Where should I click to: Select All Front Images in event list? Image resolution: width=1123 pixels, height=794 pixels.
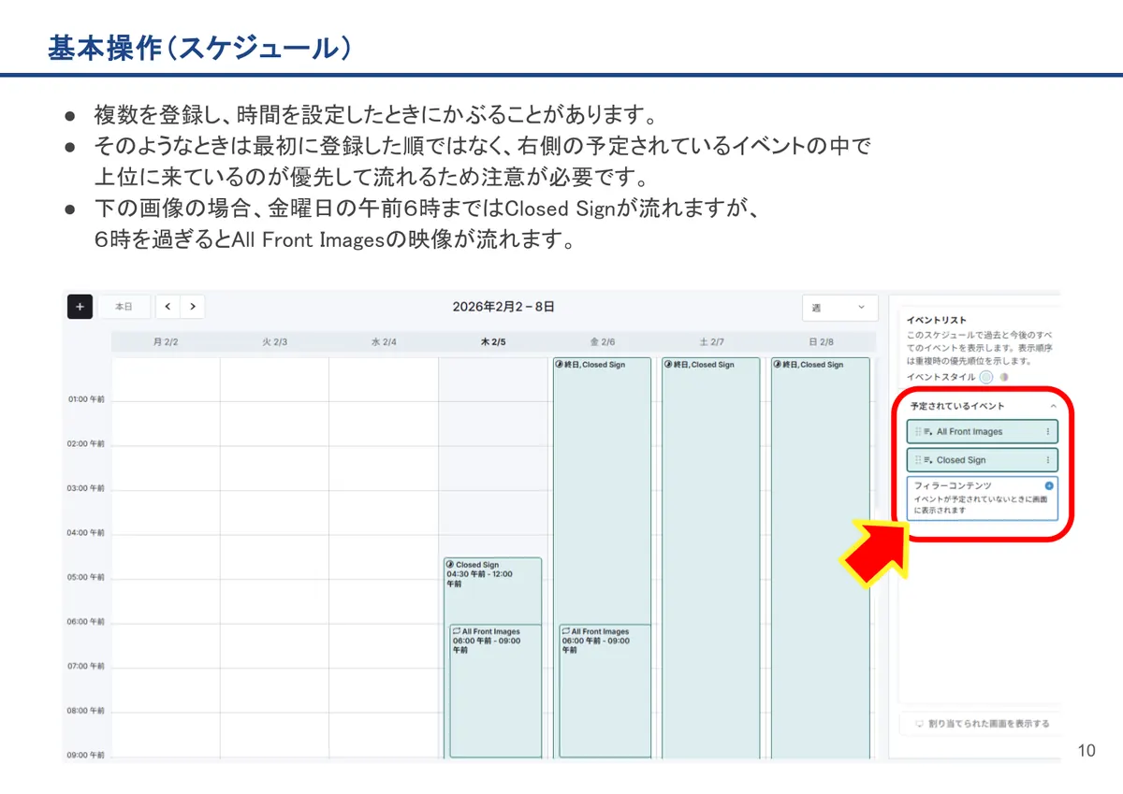(x=982, y=432)
